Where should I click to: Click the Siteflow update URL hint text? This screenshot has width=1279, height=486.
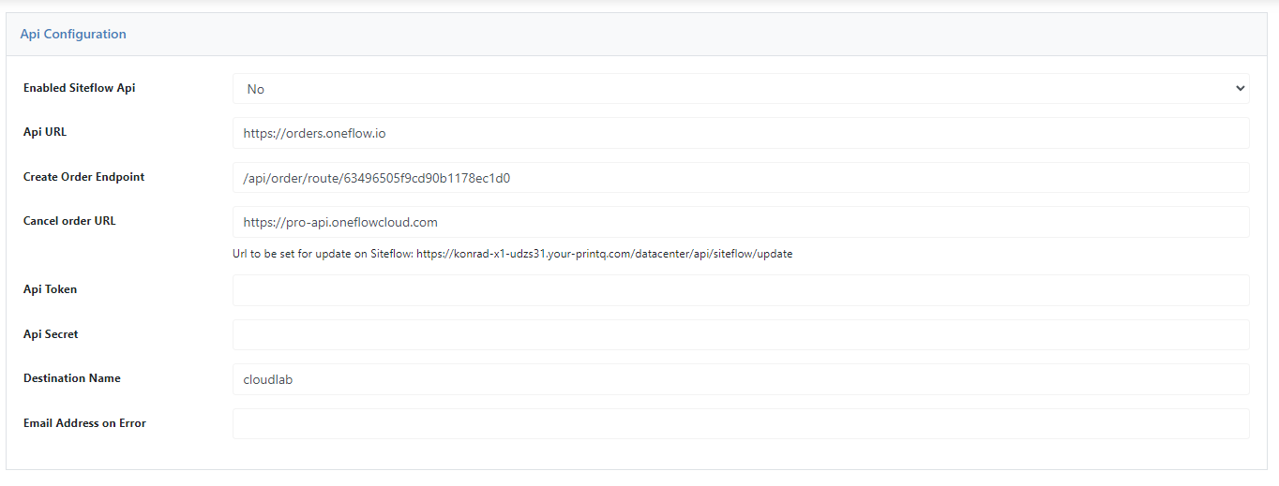[x=513, y=254]
